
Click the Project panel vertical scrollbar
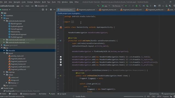(55, 45)
